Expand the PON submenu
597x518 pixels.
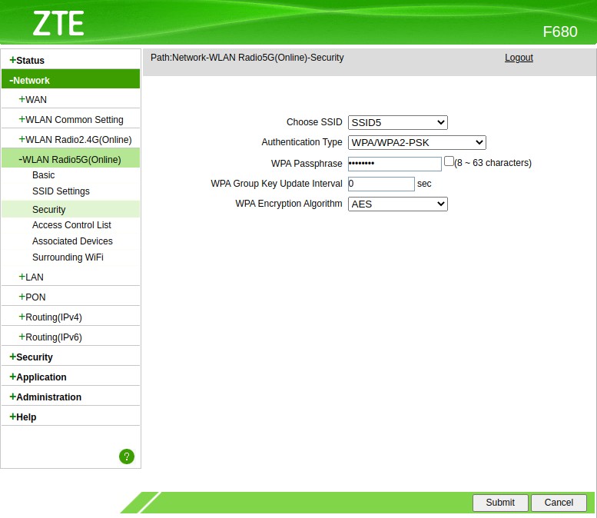32,297
